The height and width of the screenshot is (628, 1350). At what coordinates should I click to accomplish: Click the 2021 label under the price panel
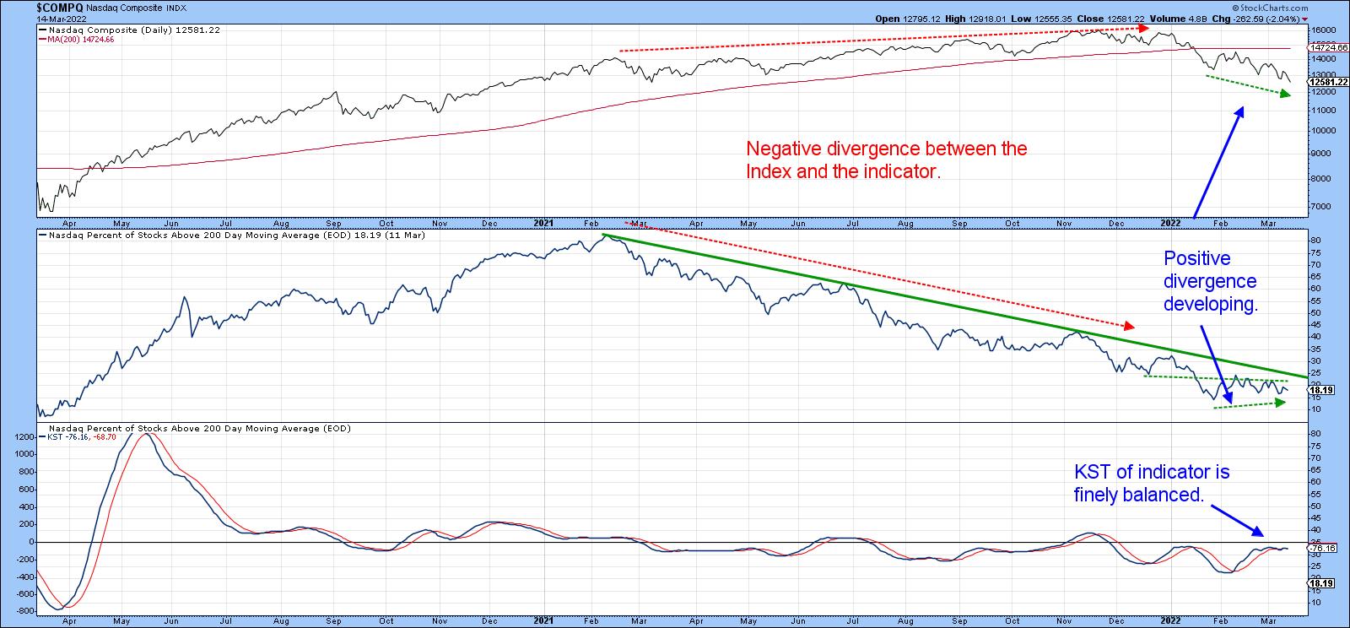pos(544,224)
